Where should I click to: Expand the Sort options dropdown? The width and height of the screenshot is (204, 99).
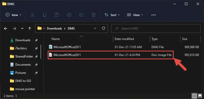[112, 15]
